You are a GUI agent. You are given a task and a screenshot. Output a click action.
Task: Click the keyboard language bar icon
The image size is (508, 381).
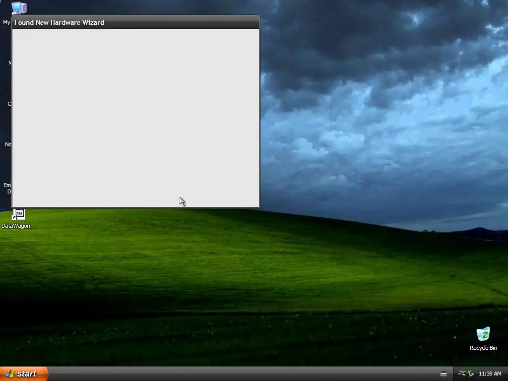444,374
